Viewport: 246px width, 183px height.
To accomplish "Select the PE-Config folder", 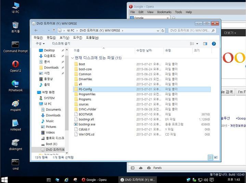I will click(x=142, y=89).
